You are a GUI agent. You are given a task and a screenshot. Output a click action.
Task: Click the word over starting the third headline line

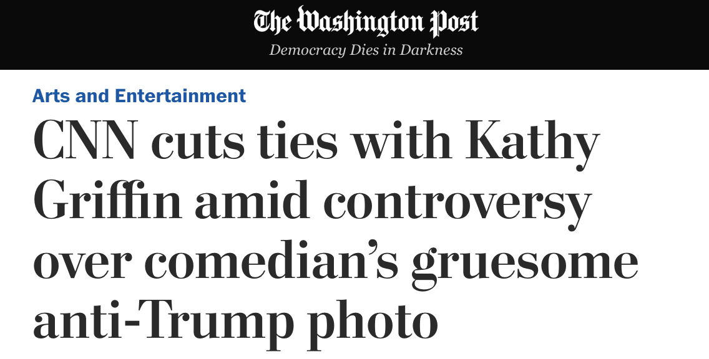click(80, 262)
